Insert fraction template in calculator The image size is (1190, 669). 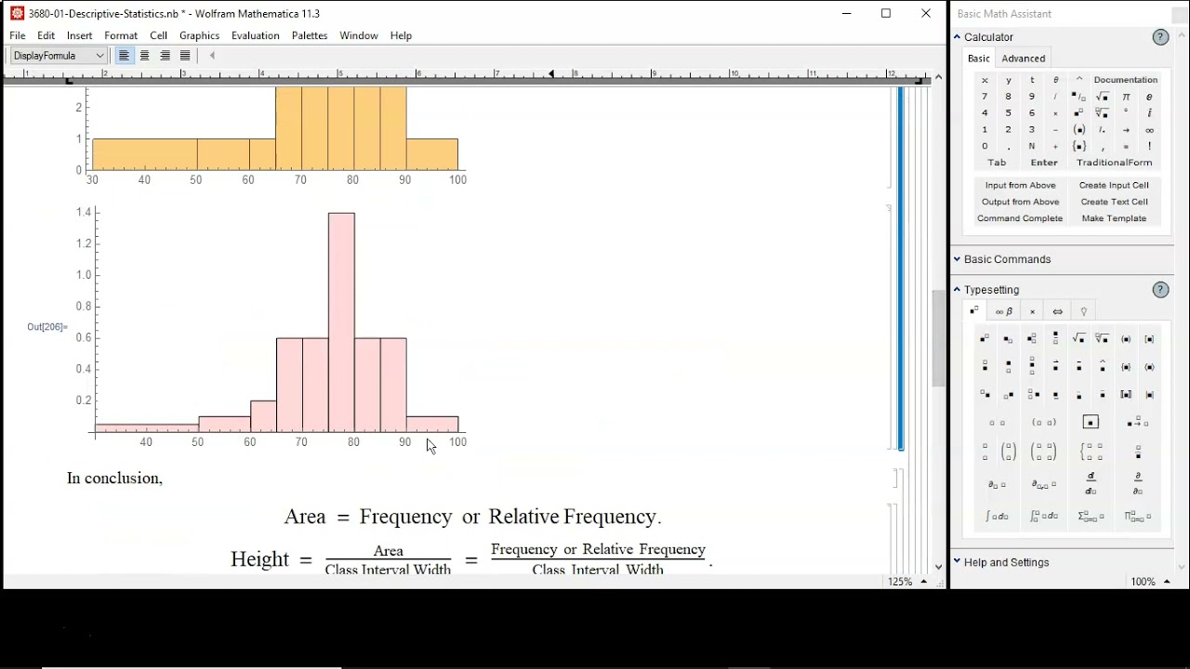point(1078,97)
